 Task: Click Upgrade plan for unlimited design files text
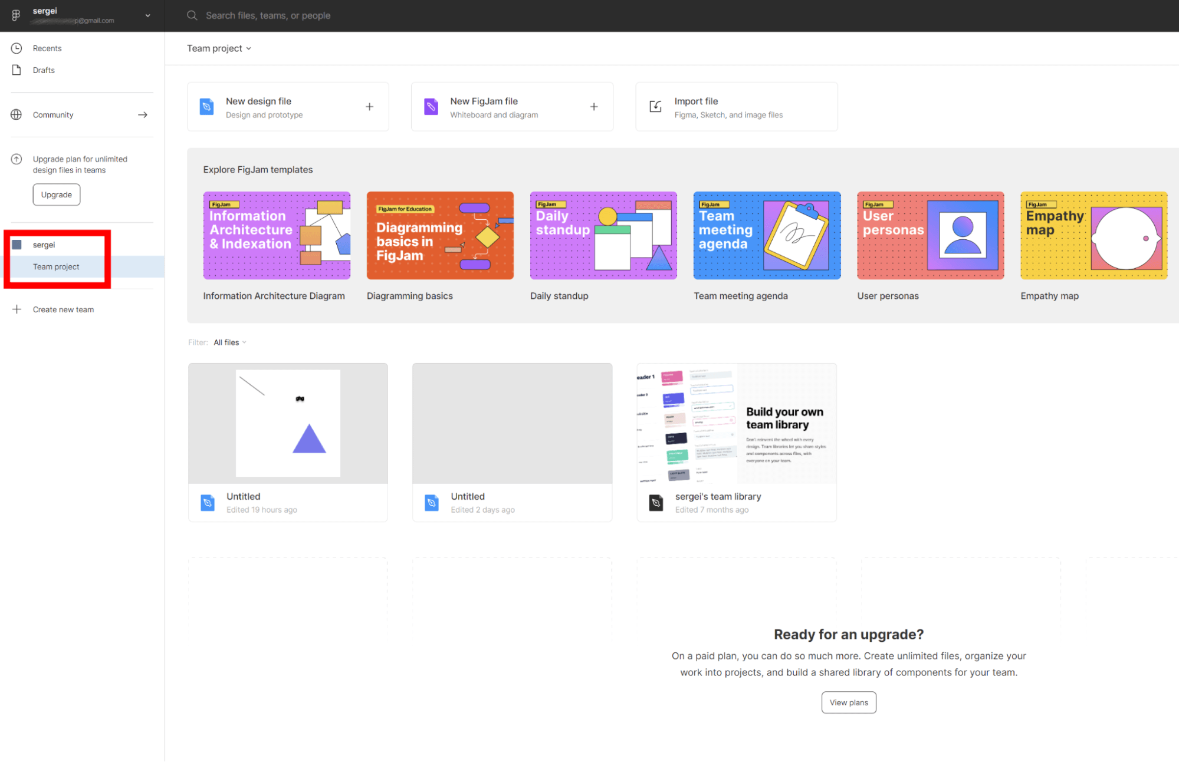(x=80, y=164)
